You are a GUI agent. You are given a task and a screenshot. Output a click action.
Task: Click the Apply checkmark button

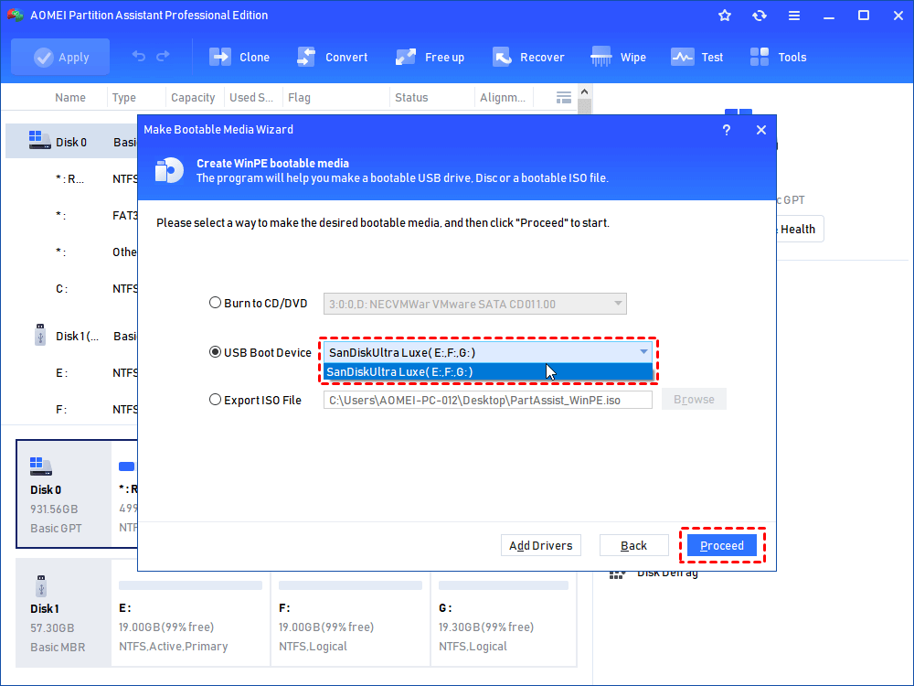pyautogui.click(x=60, y=57)
